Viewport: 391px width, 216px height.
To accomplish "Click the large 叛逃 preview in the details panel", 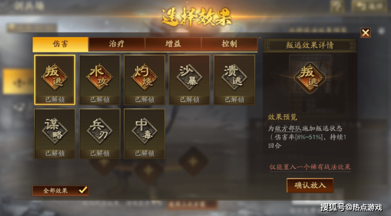I will [310, 78].
